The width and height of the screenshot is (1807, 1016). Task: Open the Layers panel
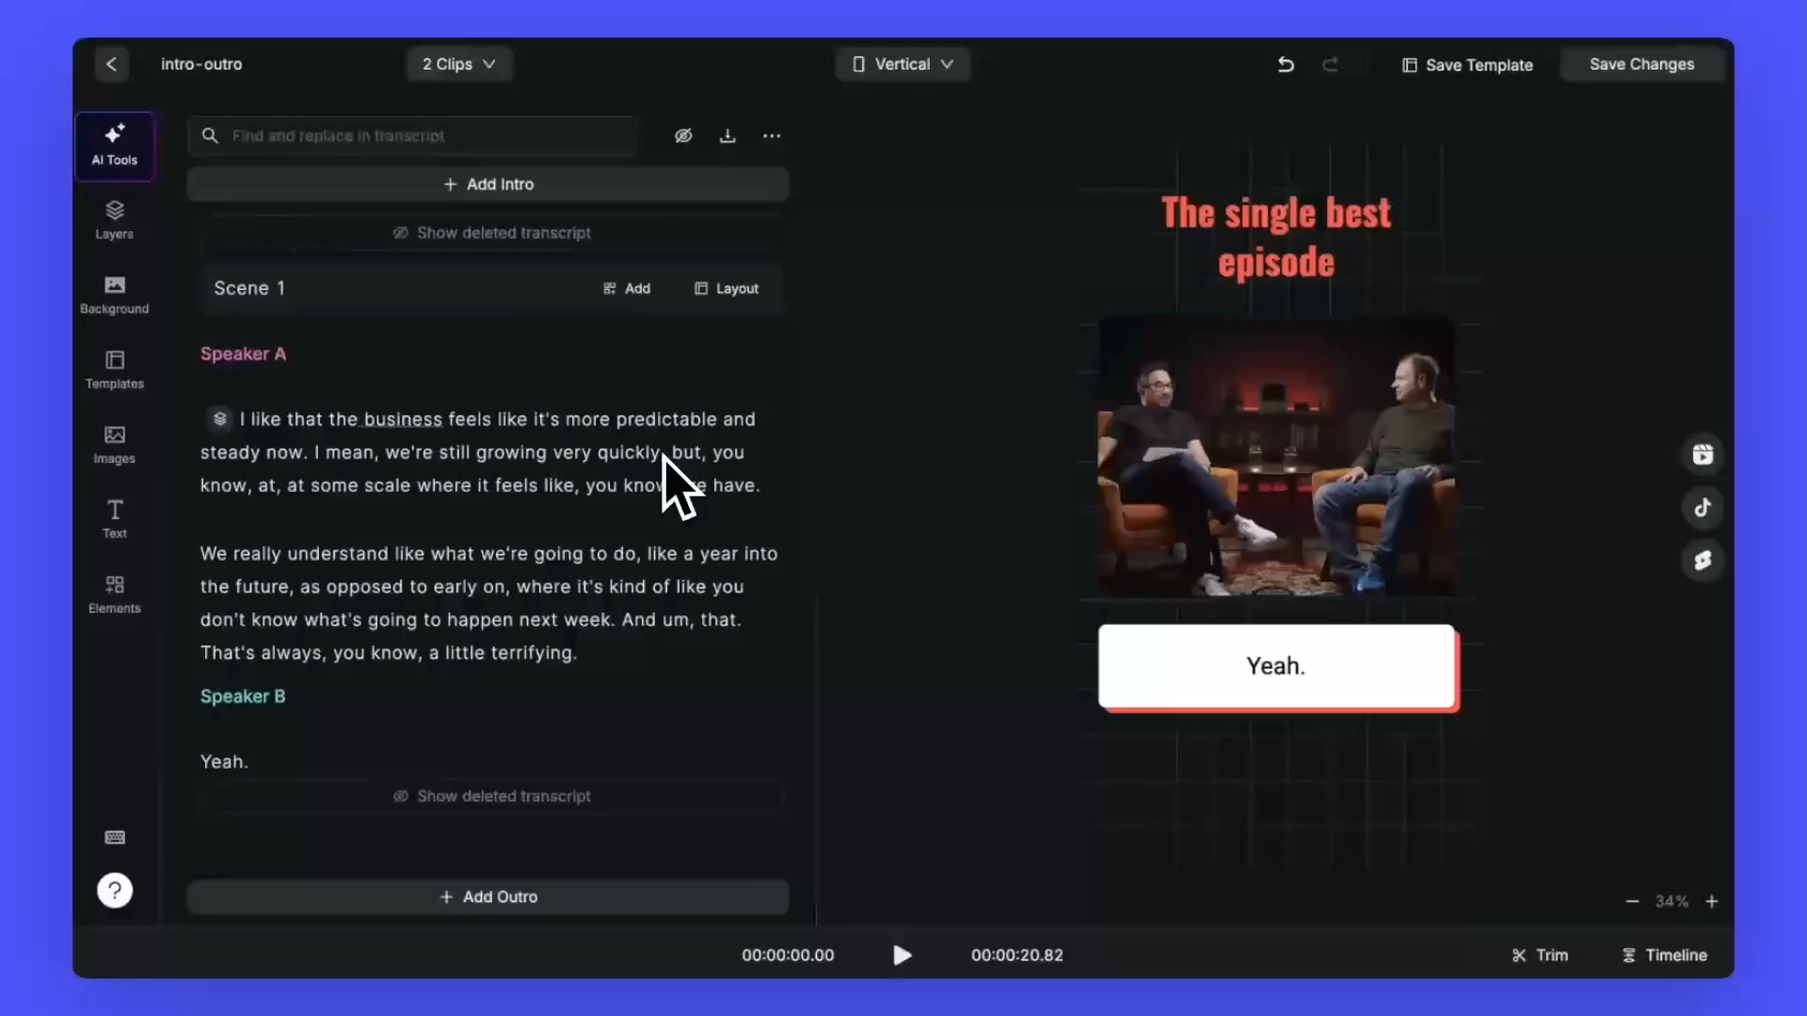pyautogui.click(x=114, y=219)
